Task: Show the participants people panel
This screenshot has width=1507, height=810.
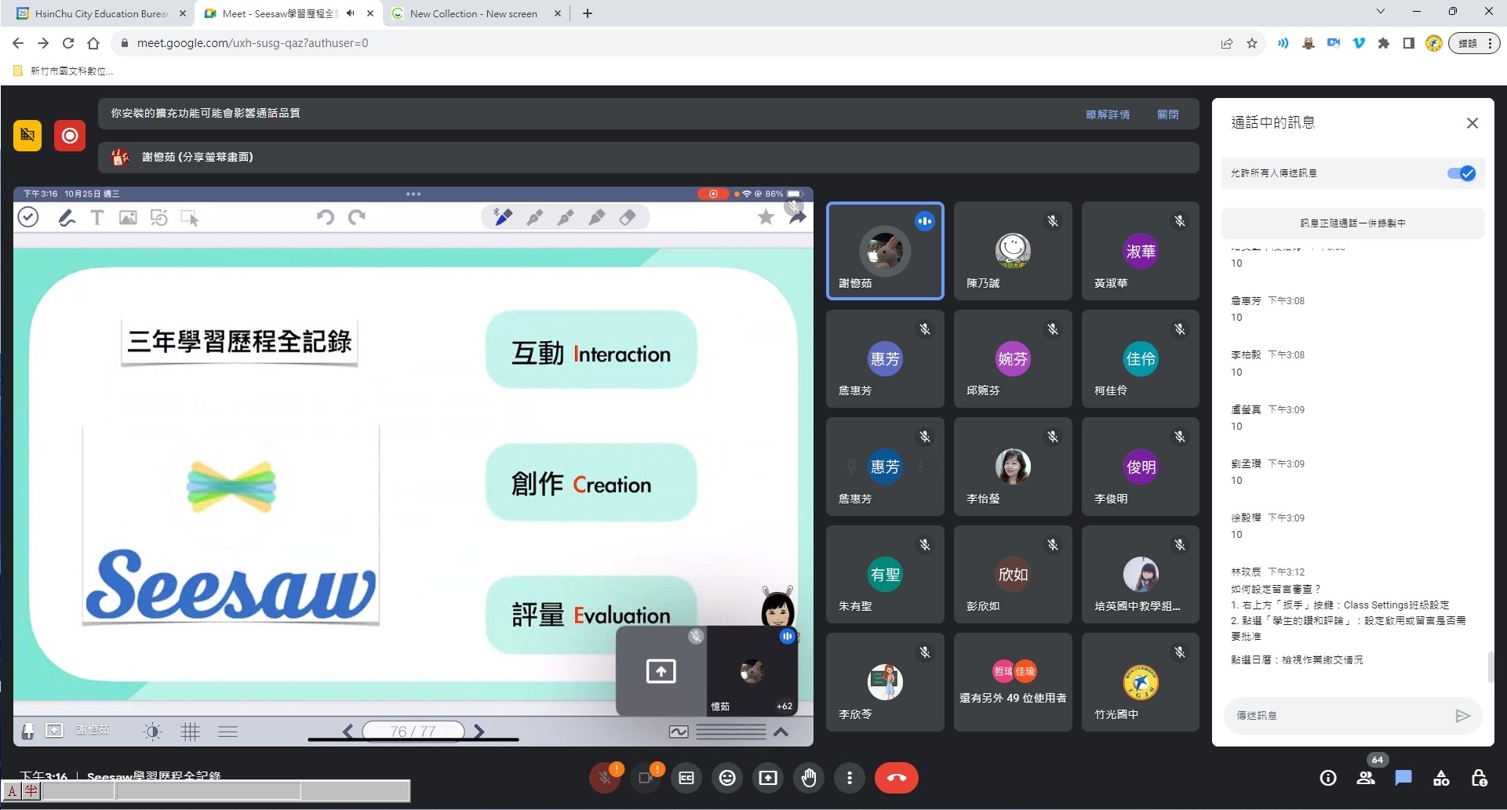Action: point(1366,778)
